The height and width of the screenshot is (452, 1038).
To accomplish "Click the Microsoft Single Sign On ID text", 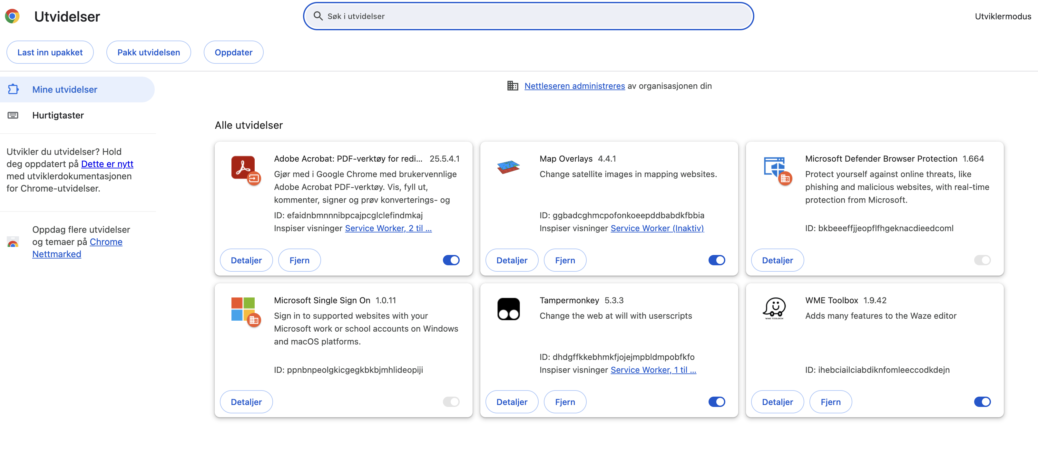I will 348,370.
